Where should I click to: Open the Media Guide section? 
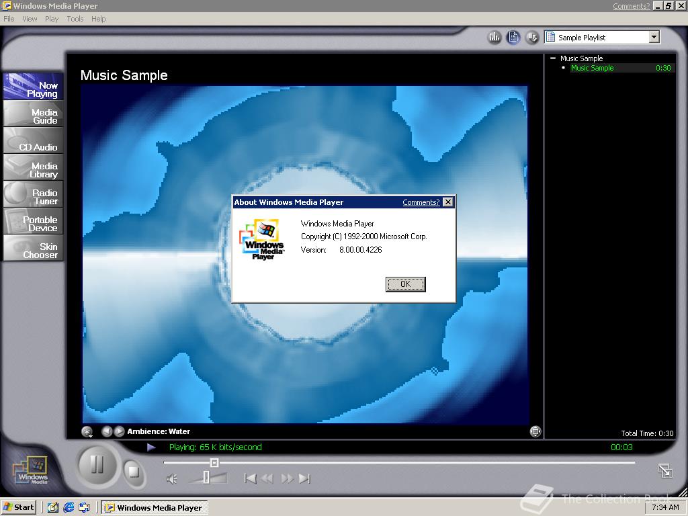(x=34, y=114)
